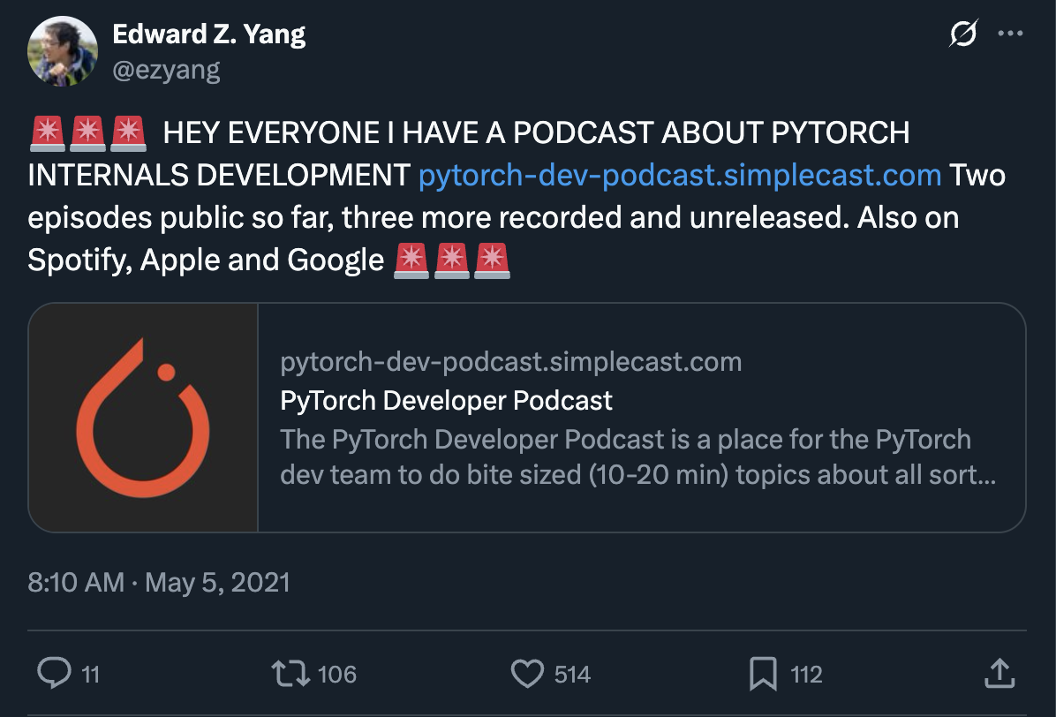The image size is (1056, 717).
Task: Click the PyTorch flame logo thumbnail
Action: [x=143, y=418]
